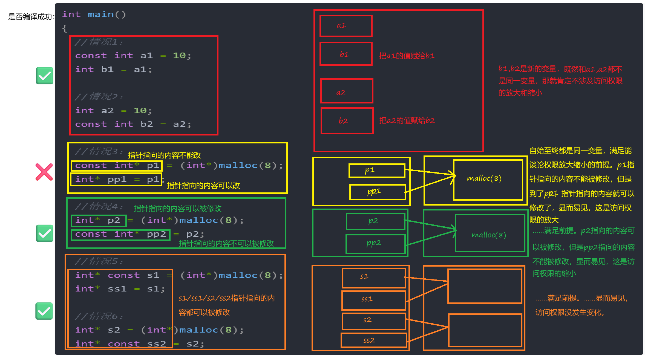Select the '把a2的值赋给b2' annotation
Screen dimensions: 645x358
[407, 120]
